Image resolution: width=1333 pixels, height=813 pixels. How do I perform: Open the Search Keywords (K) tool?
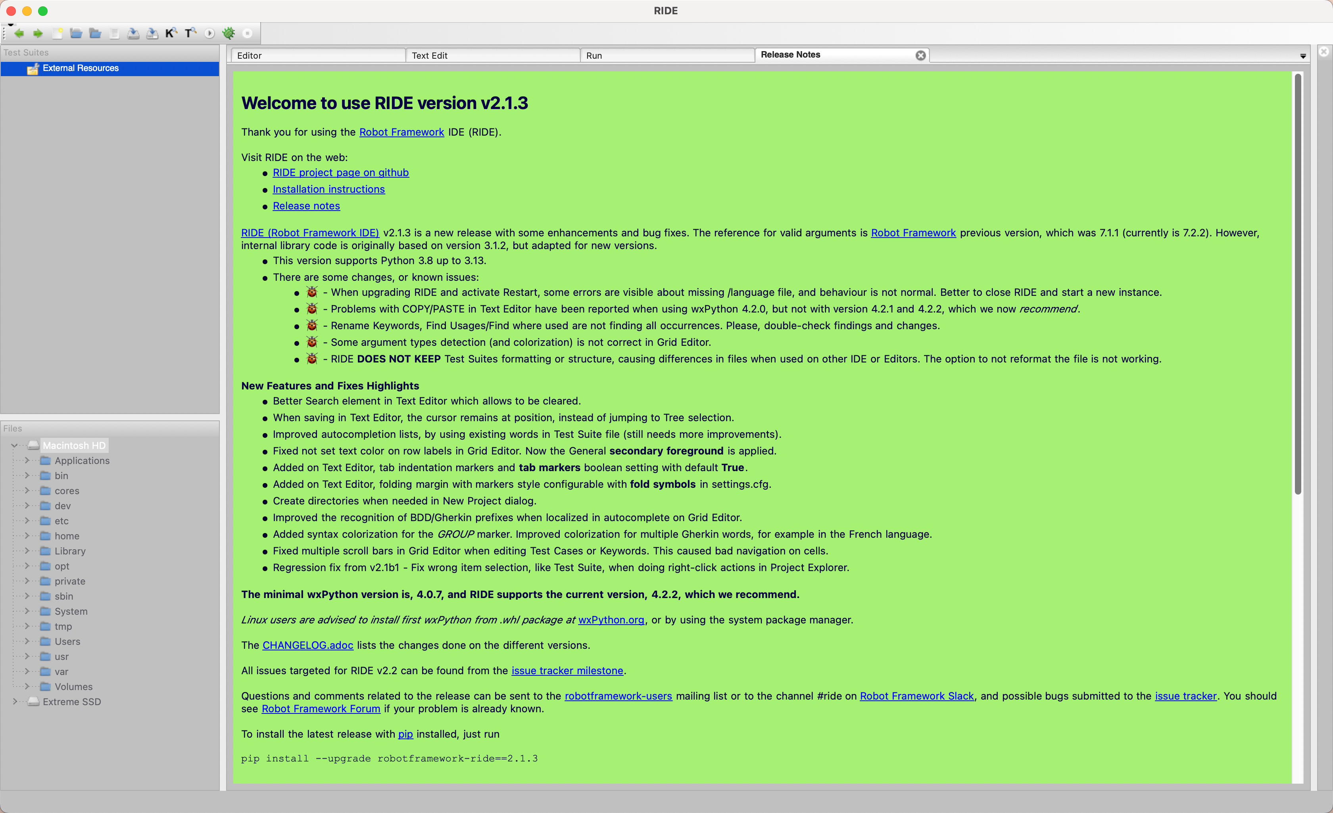(x=171, y=34)
